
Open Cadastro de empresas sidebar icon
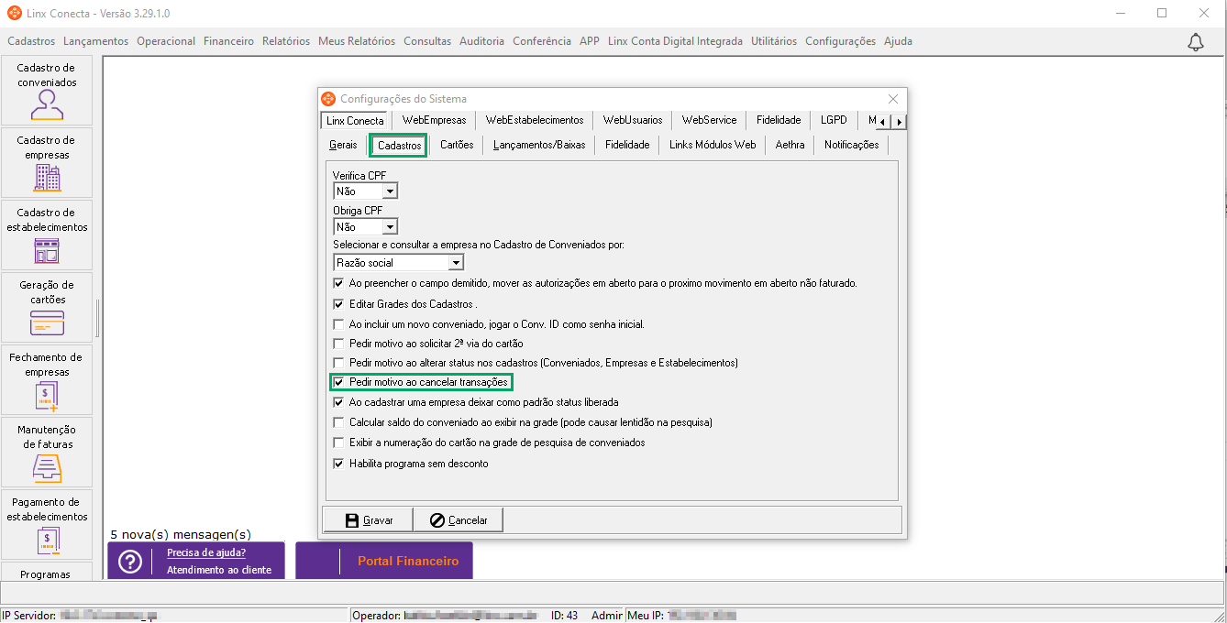[x=47, y=163]
